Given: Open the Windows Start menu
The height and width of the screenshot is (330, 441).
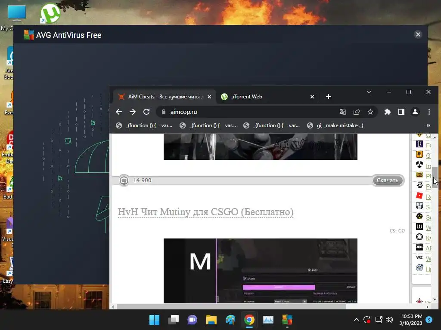Looking at the screenshot, I should [154, 320].
